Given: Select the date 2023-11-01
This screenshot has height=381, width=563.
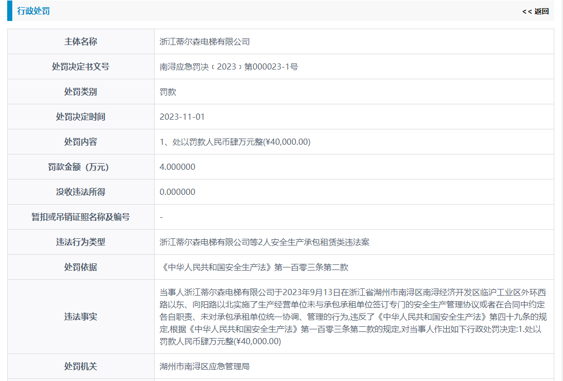Looking at the screenshot, I should point(182,117).
